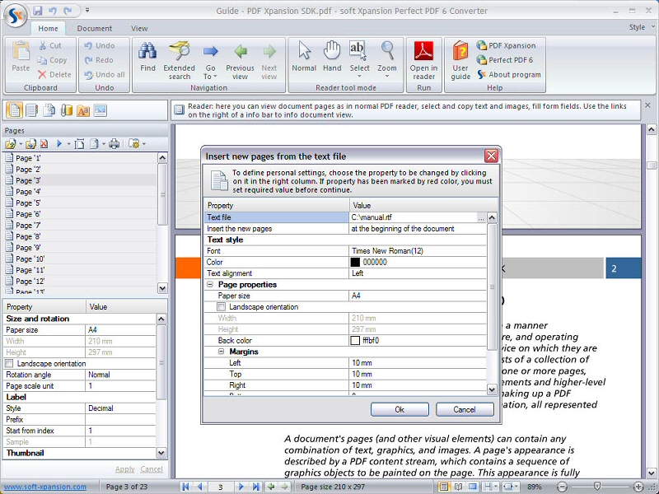This screenshot has width=659, height=494.
Task: Enable Landscape orientation checkbox in dialog
Action: [x=222, y=306]
